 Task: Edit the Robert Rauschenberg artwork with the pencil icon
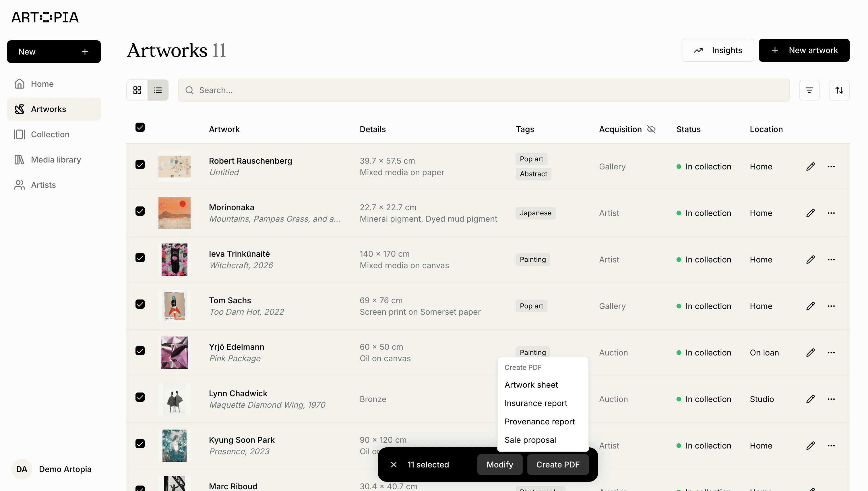[810, 167]
